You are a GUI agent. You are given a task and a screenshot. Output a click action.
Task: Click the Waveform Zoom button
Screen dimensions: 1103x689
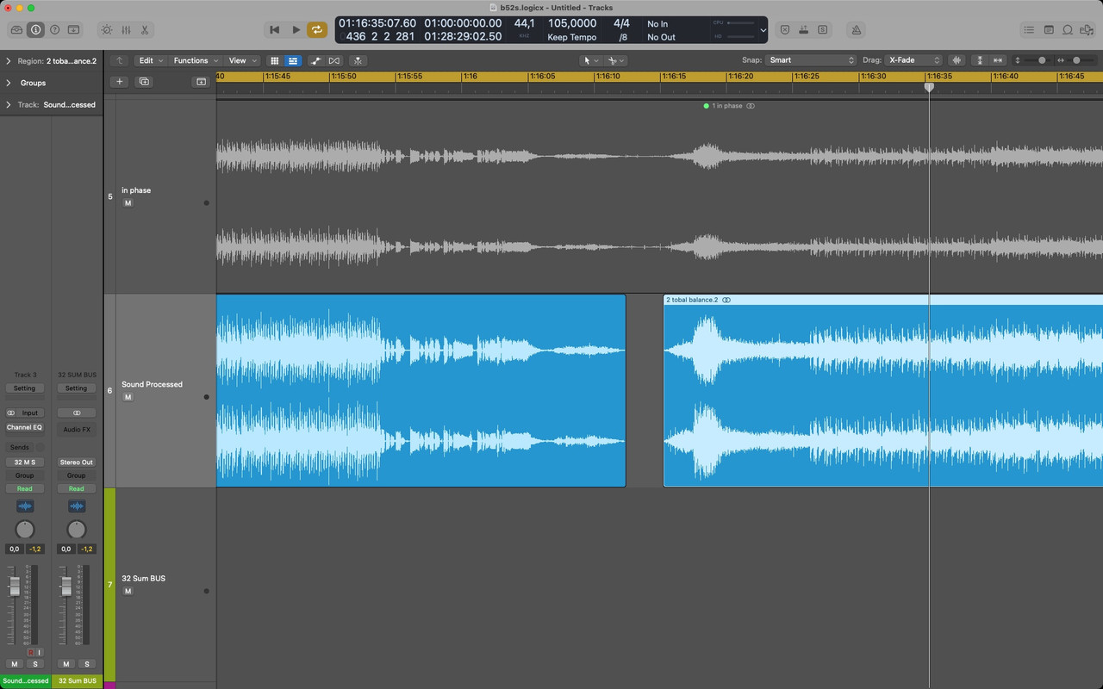(957, 60)
